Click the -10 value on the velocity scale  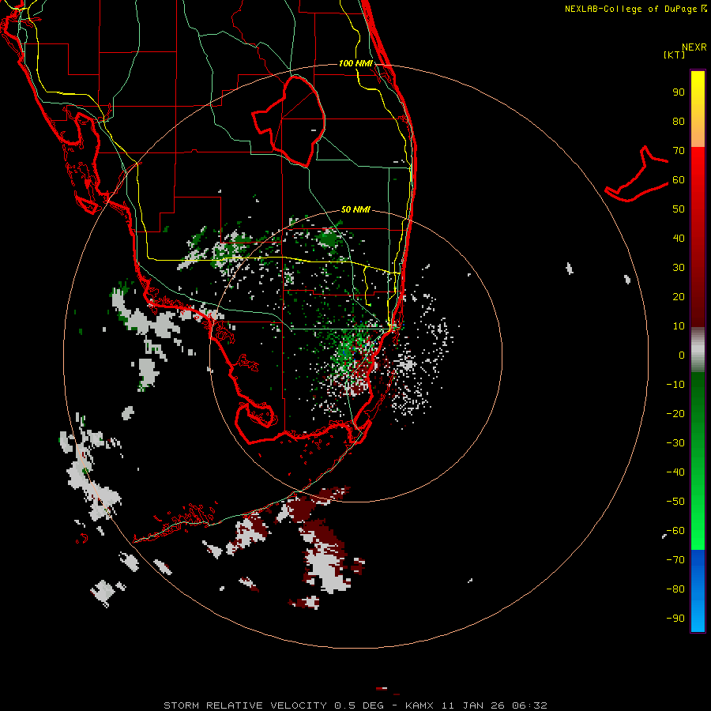click(675, 385)
